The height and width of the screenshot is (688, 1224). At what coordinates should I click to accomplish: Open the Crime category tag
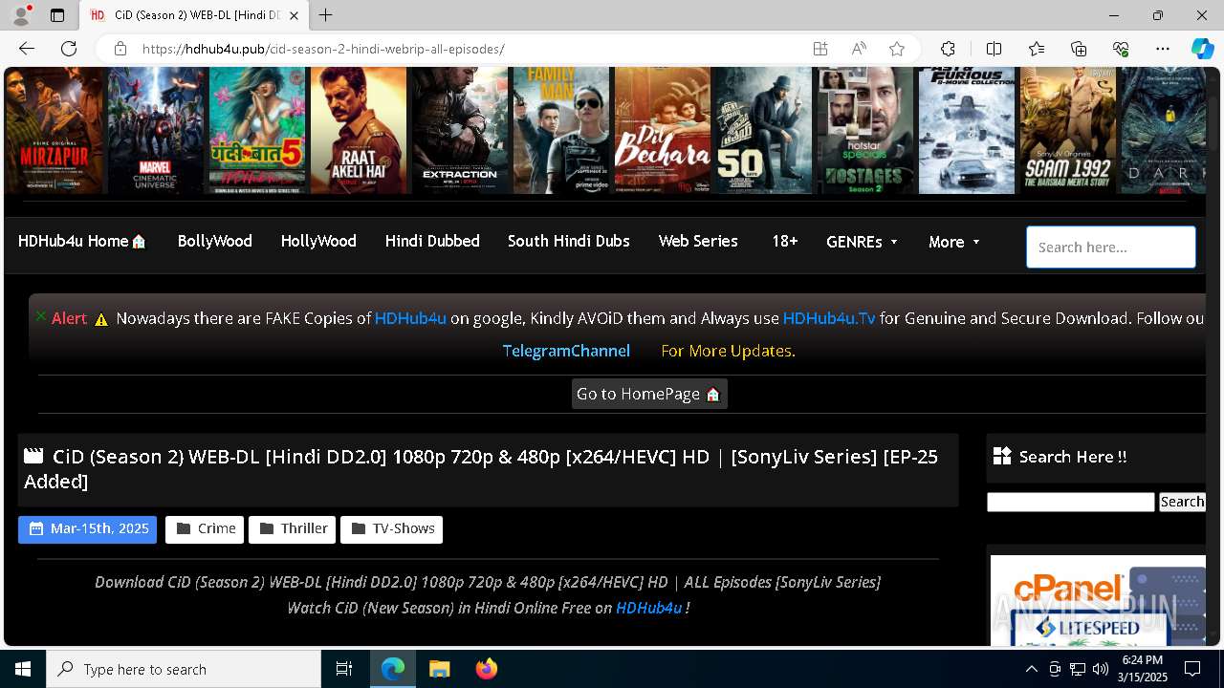click(205, 529)
